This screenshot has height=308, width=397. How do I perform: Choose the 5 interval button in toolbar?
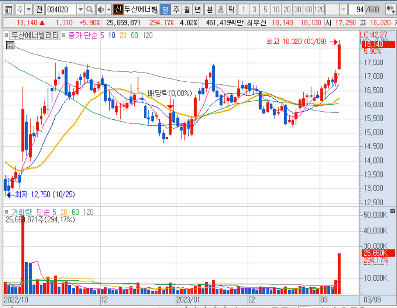[265, 10]
